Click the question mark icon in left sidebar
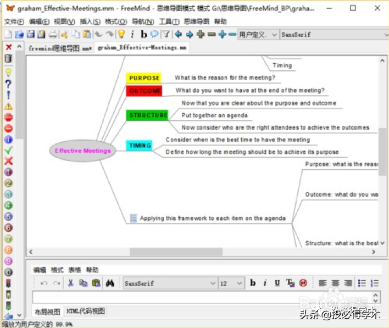Viewport: 389px width, 328px height. (8, 84)
